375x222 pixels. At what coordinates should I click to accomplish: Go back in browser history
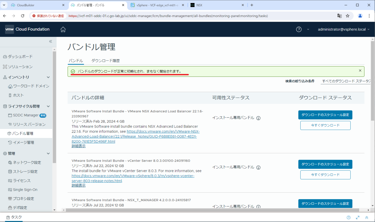pos(5,16)
